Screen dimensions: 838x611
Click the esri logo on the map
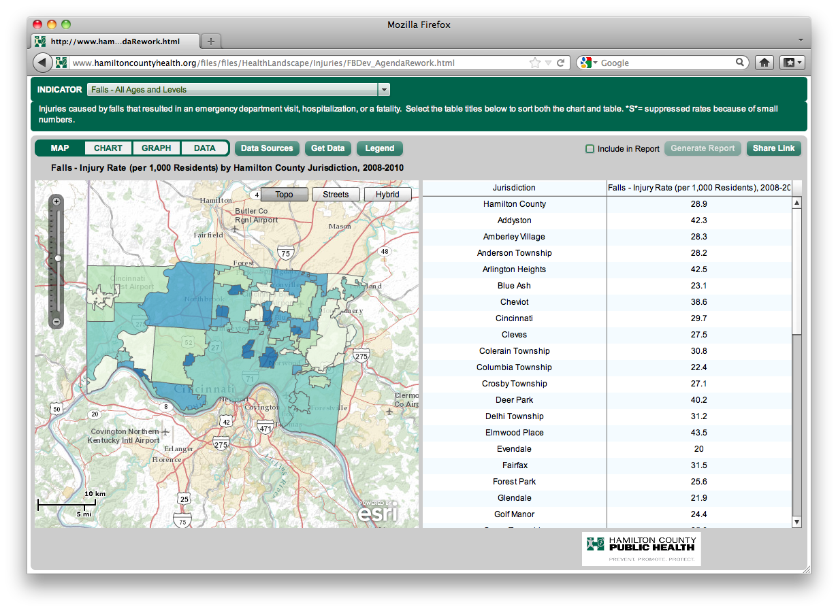coord(378,511)
